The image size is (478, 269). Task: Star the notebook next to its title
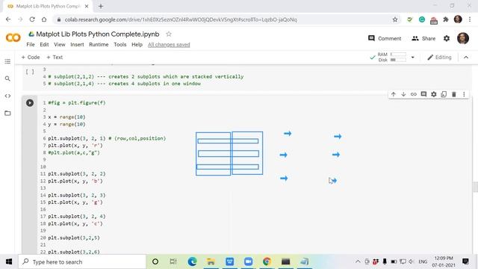click(x=169, y=34)
